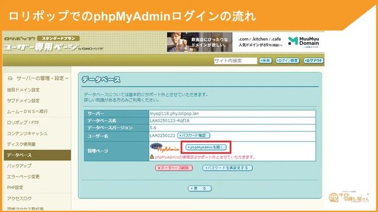Click the スタンダードプラン plan badge

[x=58, y=38]
